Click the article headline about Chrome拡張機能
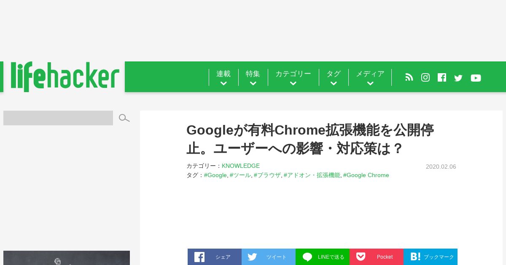The width and height of the screenshot is (506, 265). pos(310,139)
